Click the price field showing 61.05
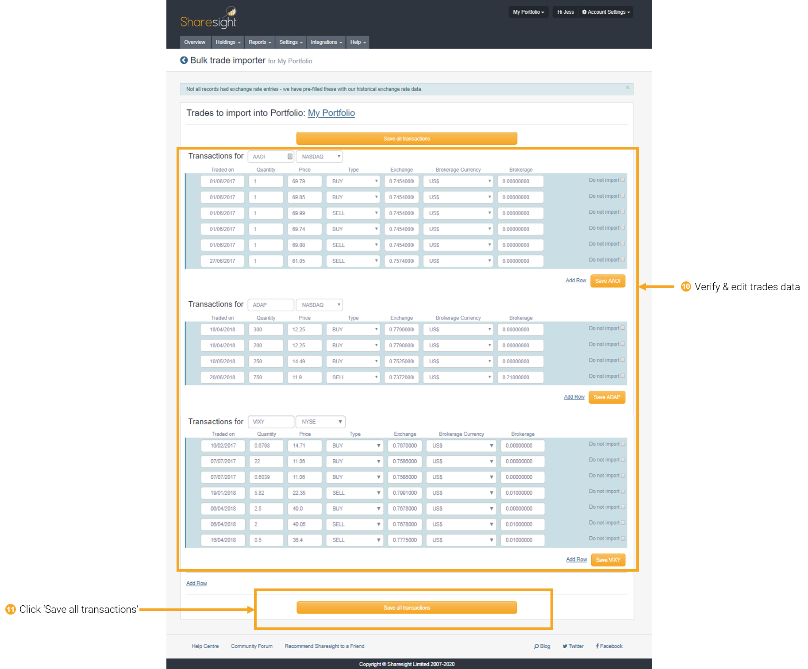This screenshot has height=669, width=808. (304, 261)
